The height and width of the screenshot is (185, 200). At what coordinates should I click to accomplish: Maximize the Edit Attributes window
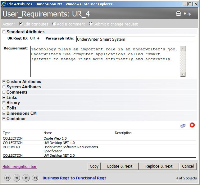(x=190, y=4)
